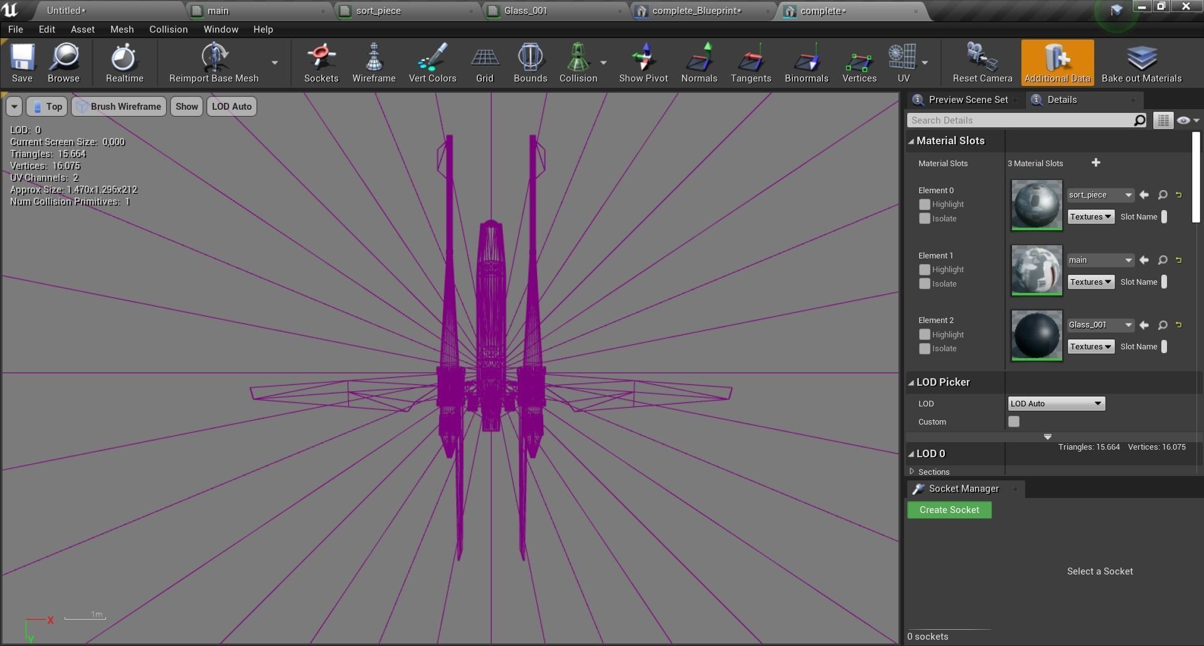Open Textures dropdown for Element 1
This screenshot has height=646, width=1204.
1091,282
